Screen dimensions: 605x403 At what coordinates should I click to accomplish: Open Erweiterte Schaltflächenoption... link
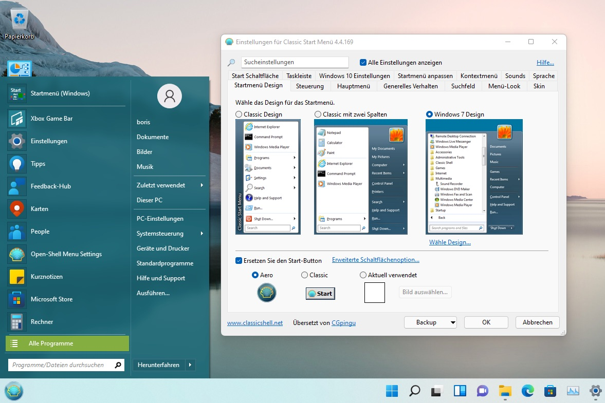click(x=375, y=260)
